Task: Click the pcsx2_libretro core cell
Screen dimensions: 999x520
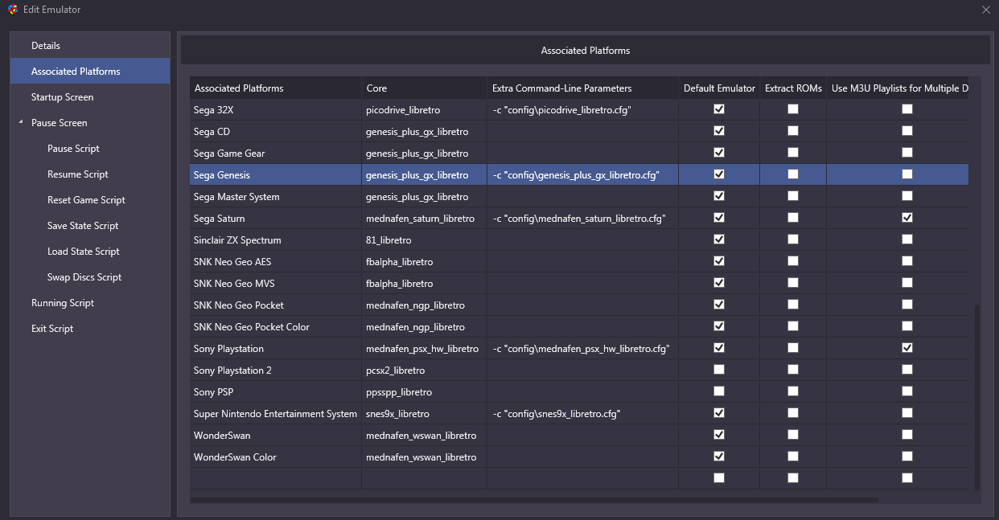Action: click(x=424, y=370)
